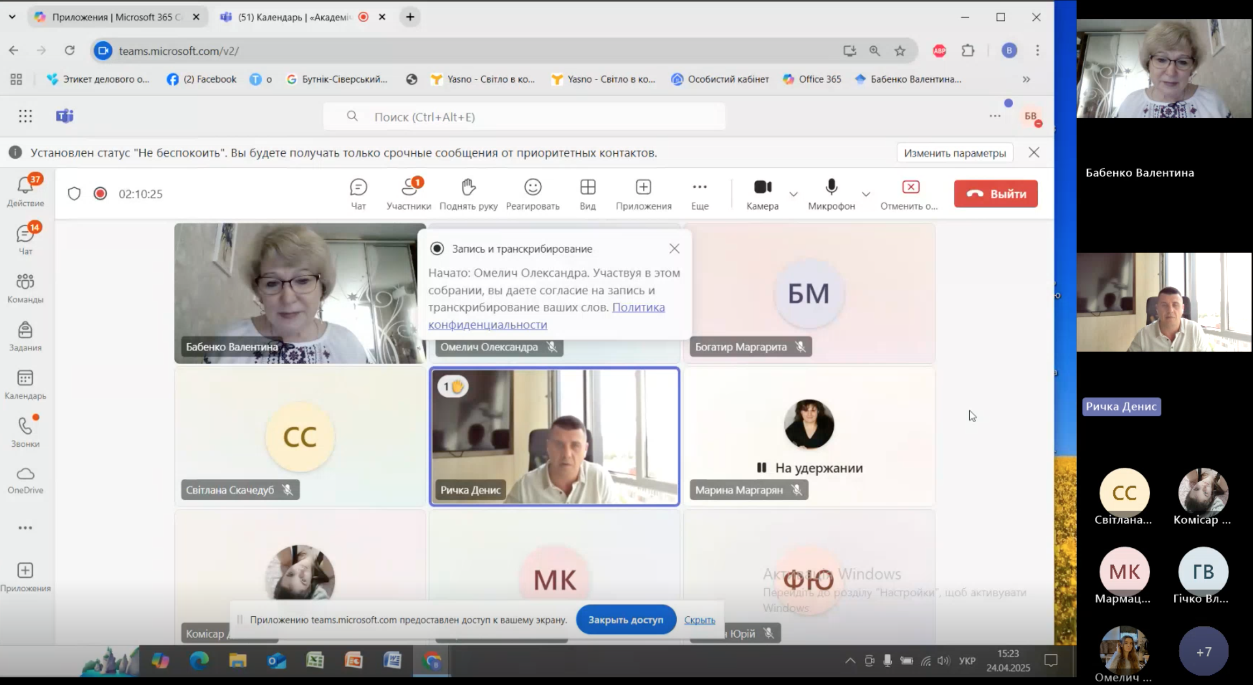Open the Extensions puzzle icon

pyautogui.click(x=968, y=51)
